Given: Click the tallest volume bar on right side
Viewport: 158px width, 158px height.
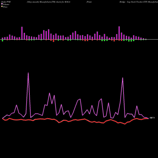Looking at the screenshot, I should click(x=119, y=33).
